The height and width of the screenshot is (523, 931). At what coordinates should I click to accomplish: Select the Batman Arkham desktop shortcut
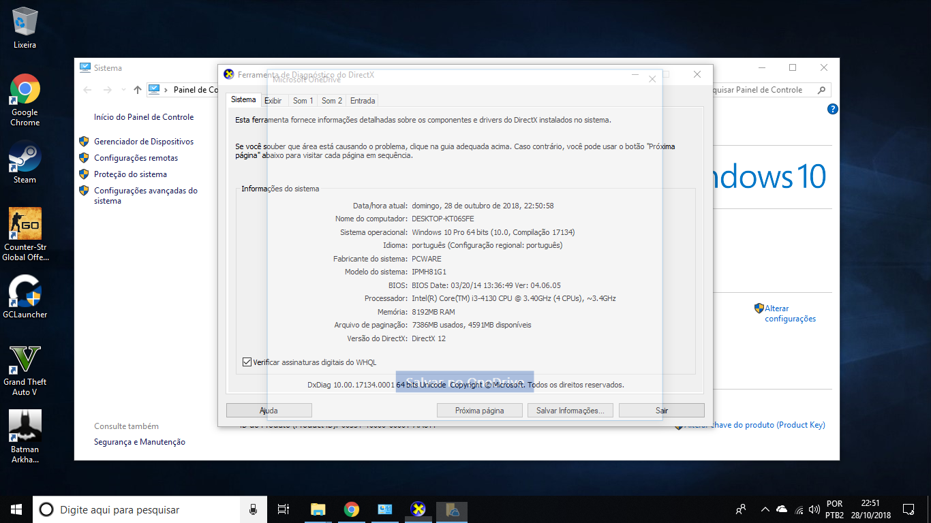point(25,437)
